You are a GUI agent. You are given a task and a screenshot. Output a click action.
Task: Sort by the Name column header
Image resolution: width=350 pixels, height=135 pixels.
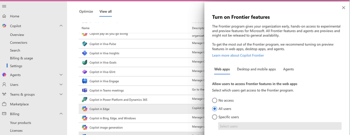pyautogui.click(x=85, y=28)
